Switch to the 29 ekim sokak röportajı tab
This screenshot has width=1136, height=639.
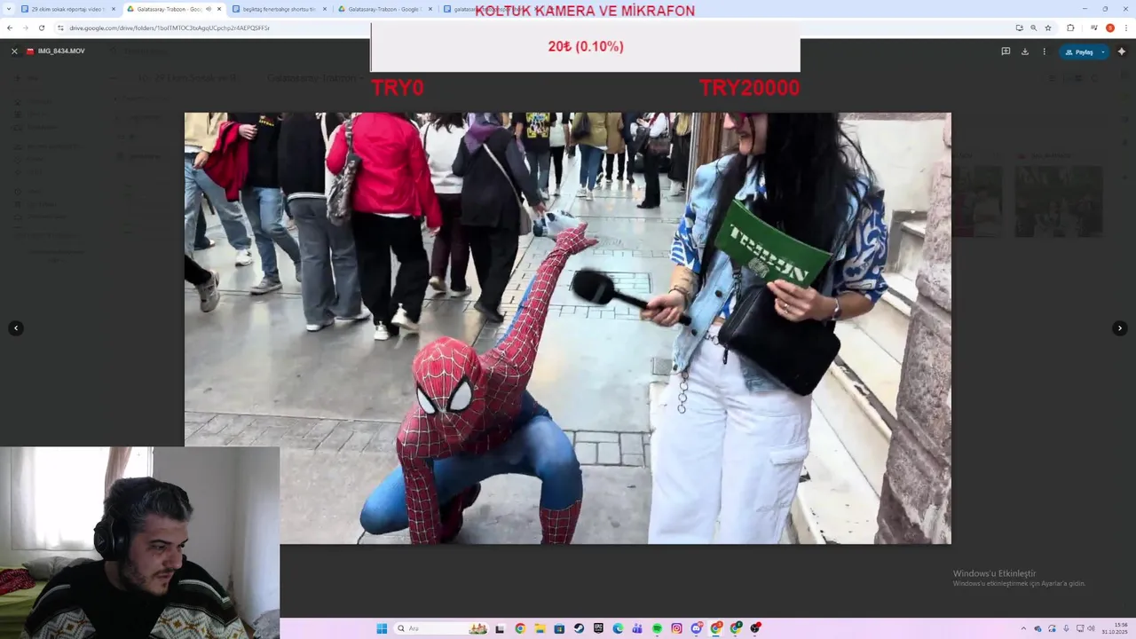coord(67,9)
